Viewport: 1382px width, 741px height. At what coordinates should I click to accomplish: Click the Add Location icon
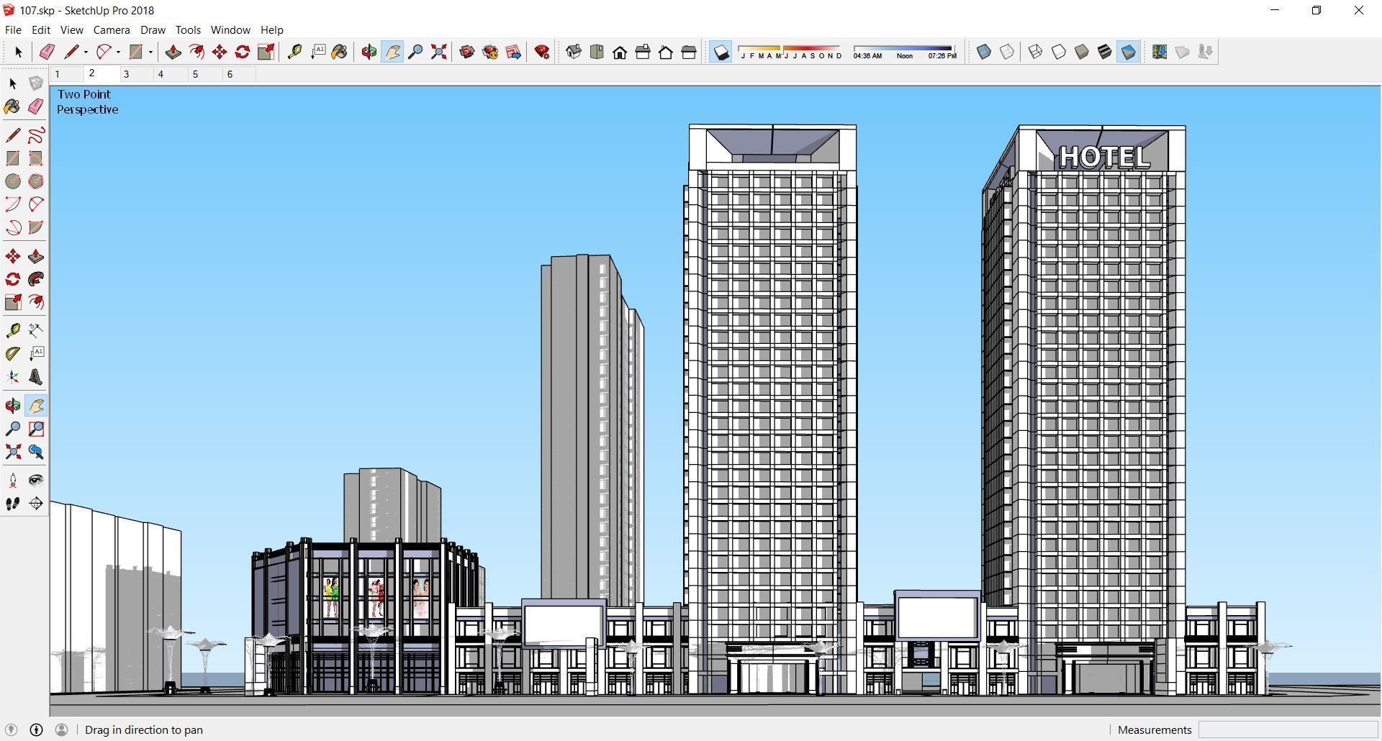[x=1160, y=52]
